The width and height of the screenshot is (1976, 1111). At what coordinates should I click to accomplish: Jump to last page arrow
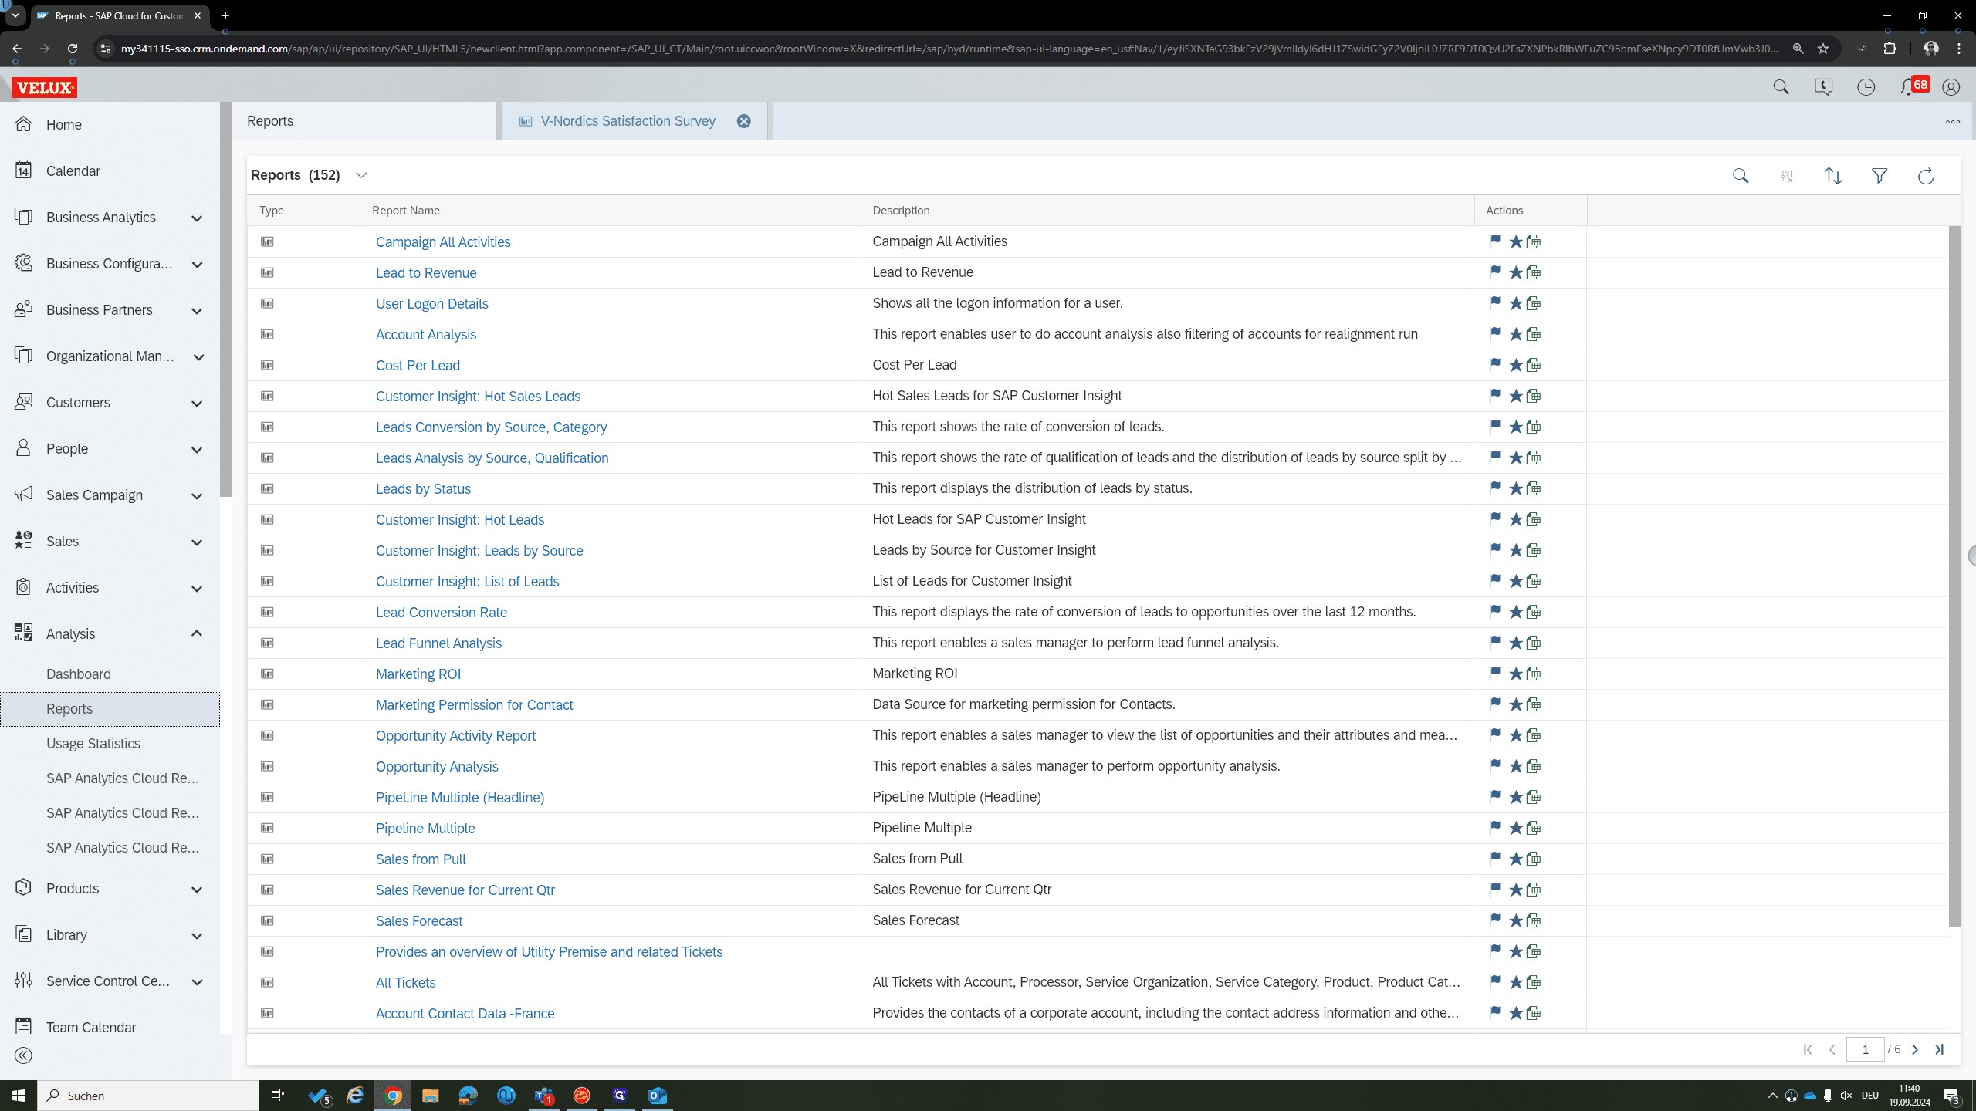pos(1939,1049)
